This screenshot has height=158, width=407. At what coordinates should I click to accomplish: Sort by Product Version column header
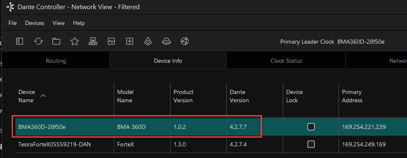pos(183,96)
